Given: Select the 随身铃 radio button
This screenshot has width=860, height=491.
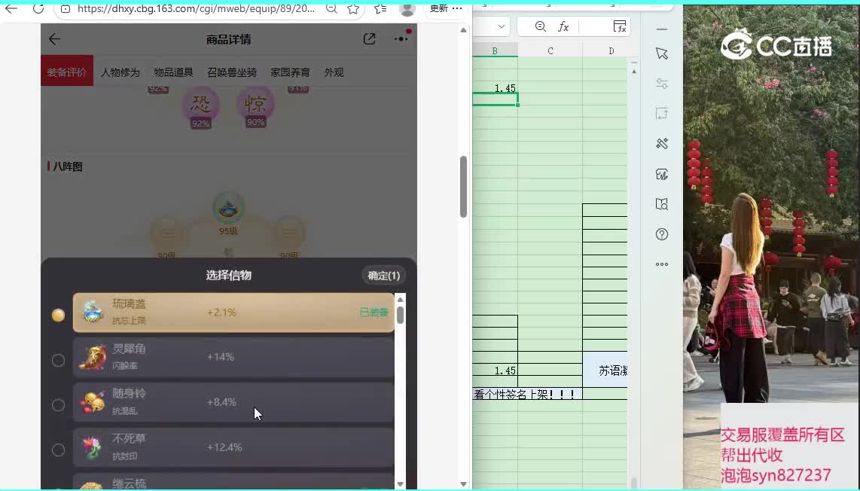Looking at the screenshot, I should [58, 405].
